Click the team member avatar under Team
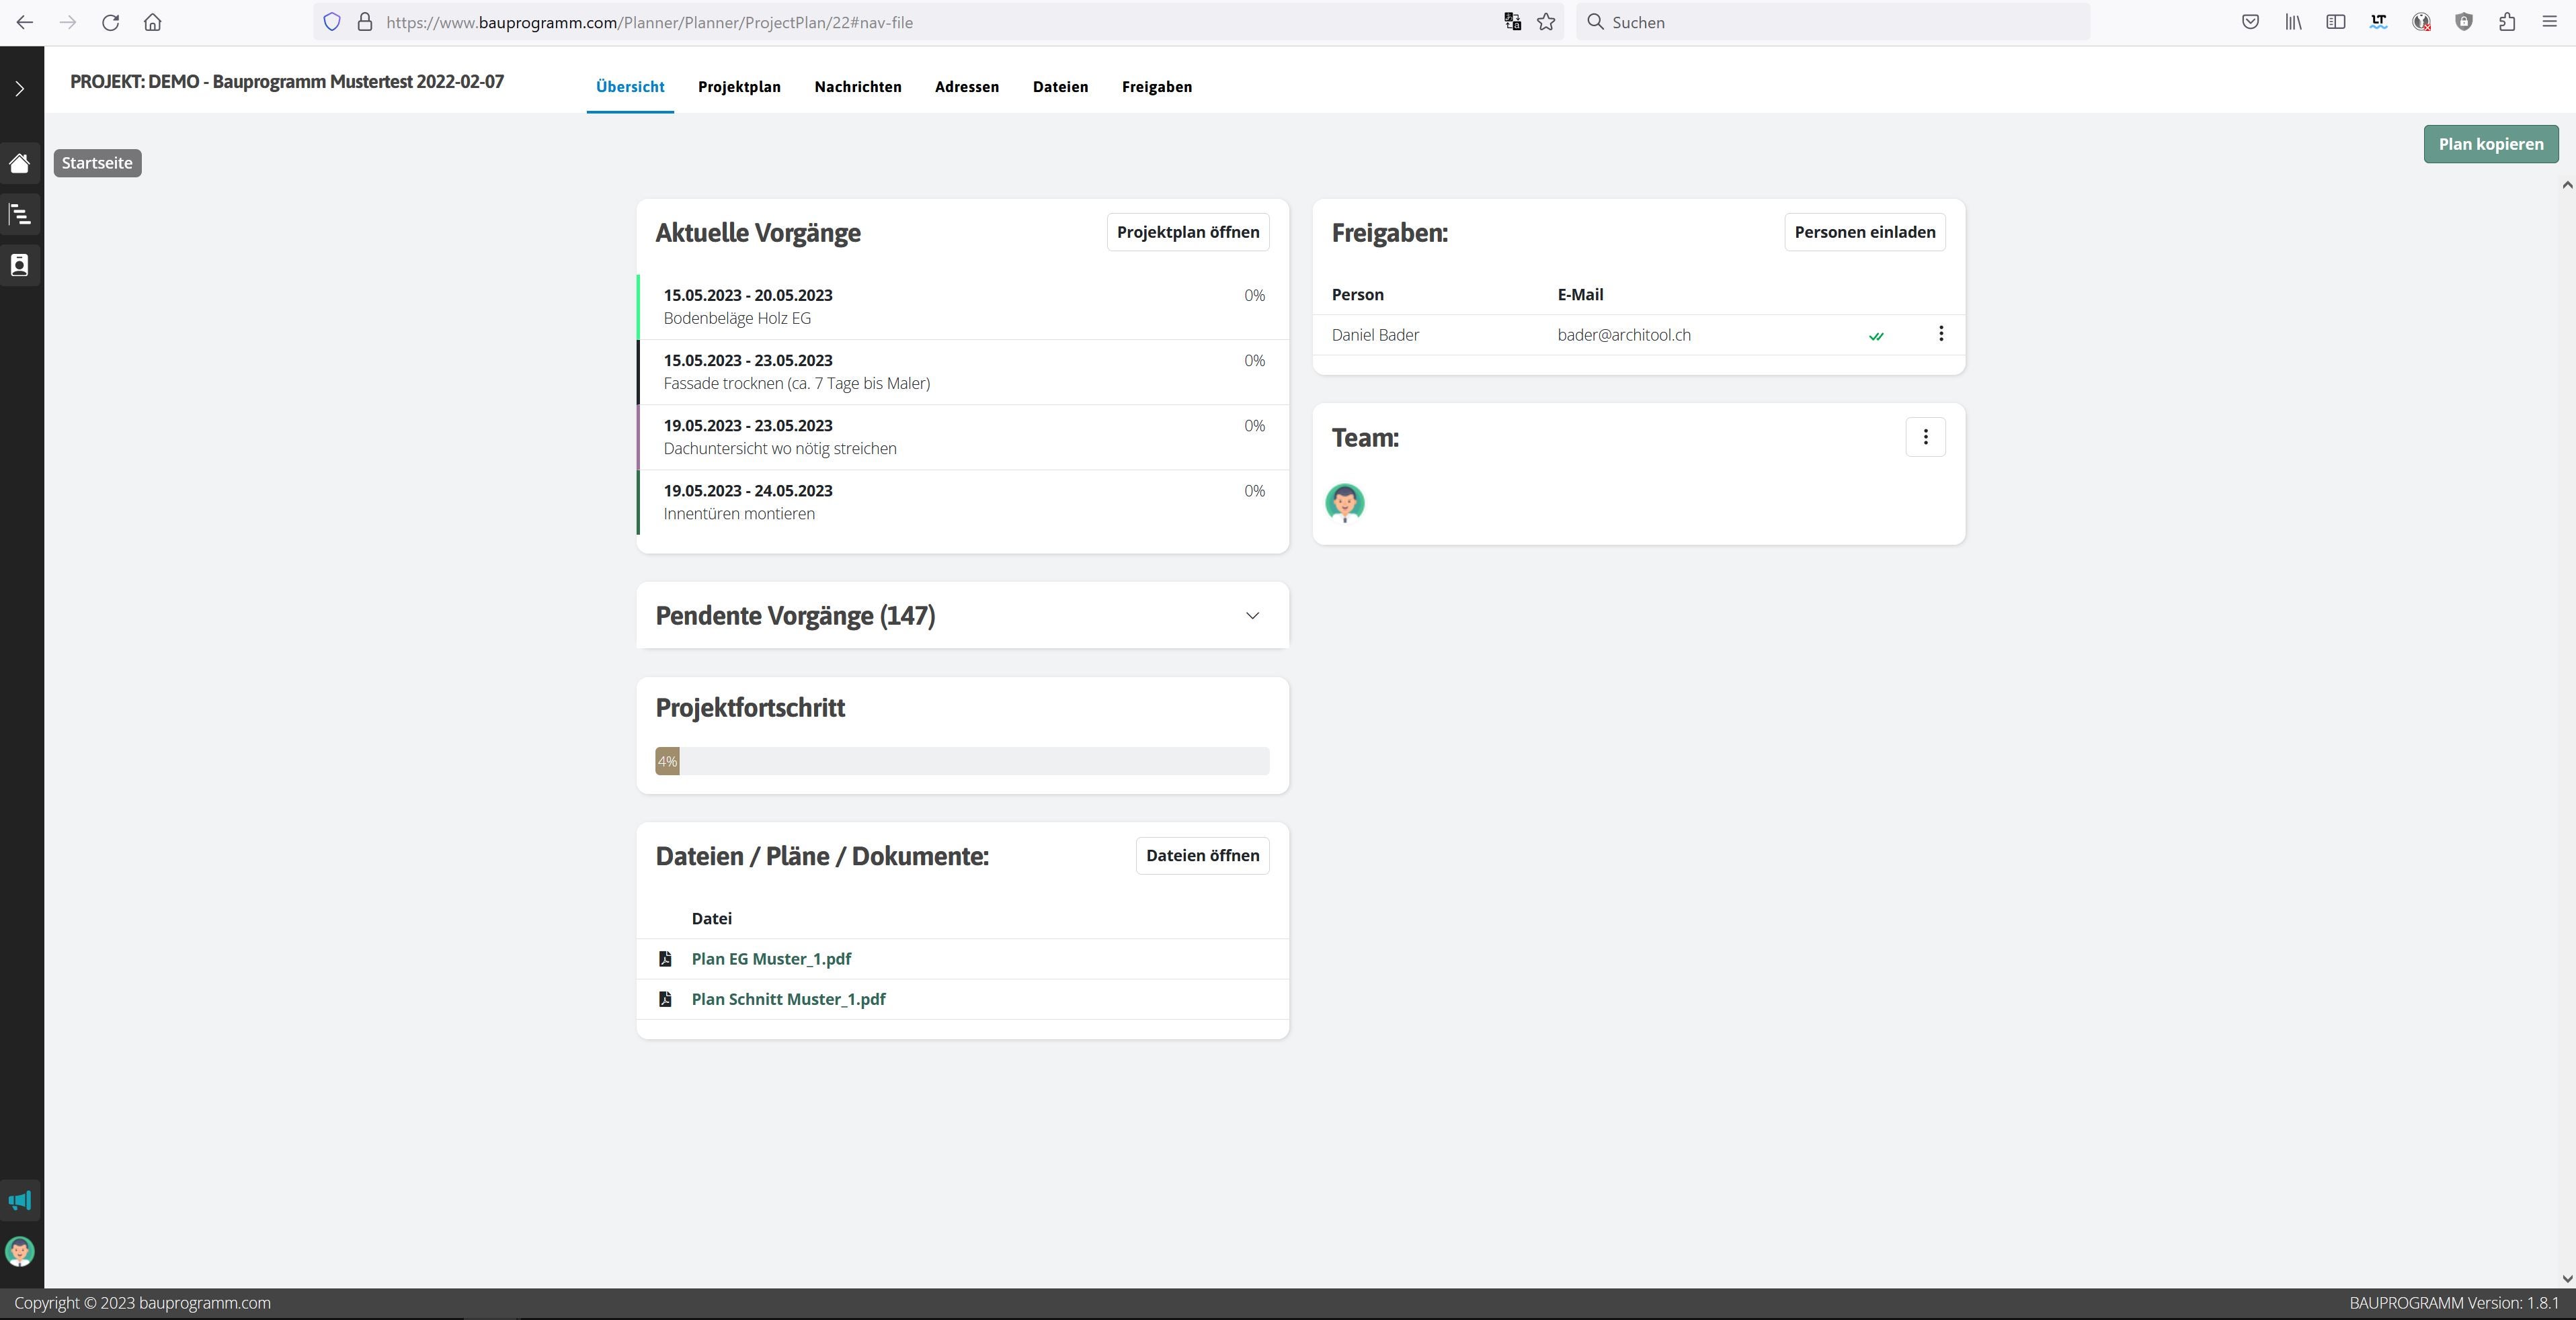Viewport: 2576px width, 1320px height. pos(1344,502)
